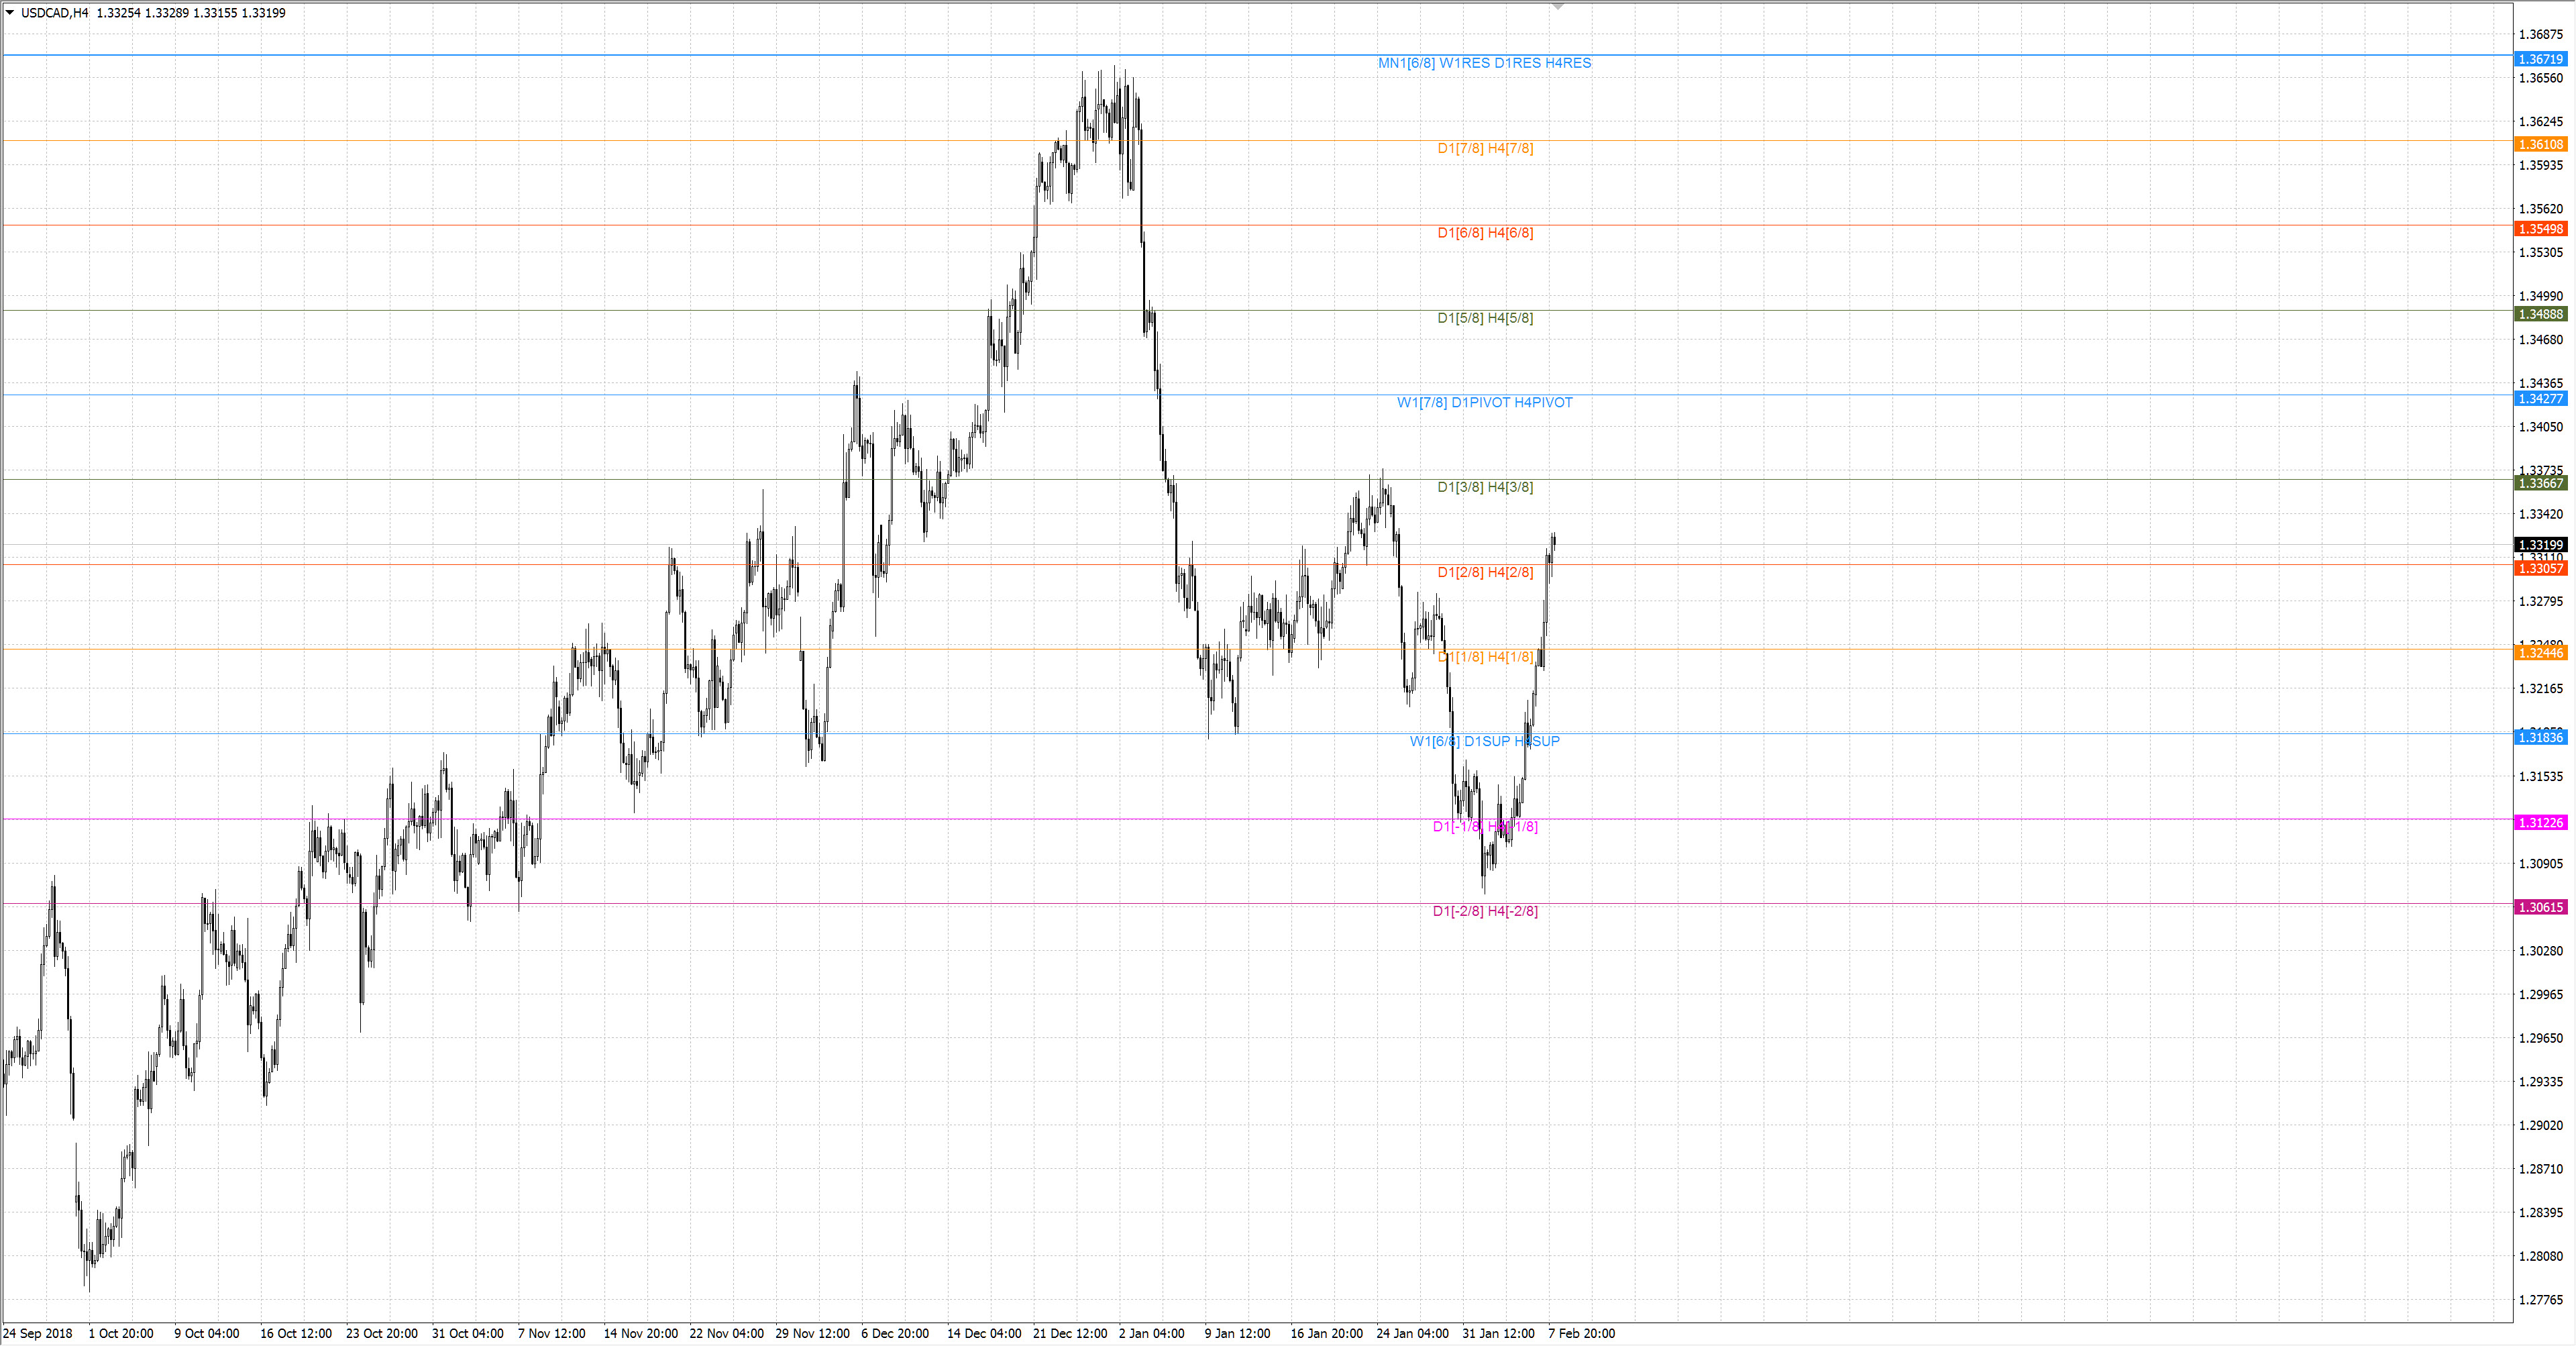Click the USDCAD,H4 chart title text
Image resolution: width=2576 pixels, height=1346 pixels.
tap(54, 13)
